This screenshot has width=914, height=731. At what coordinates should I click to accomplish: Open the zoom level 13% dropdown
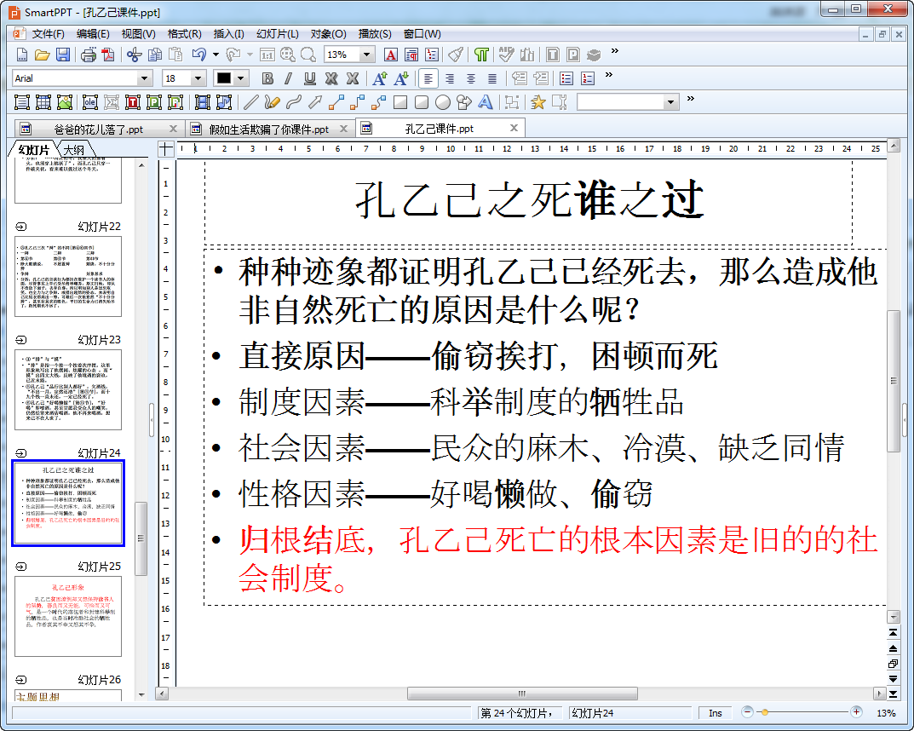pos(366,55)
